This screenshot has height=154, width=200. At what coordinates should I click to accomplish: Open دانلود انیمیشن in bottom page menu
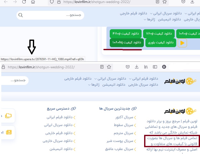tap(114, 85)
